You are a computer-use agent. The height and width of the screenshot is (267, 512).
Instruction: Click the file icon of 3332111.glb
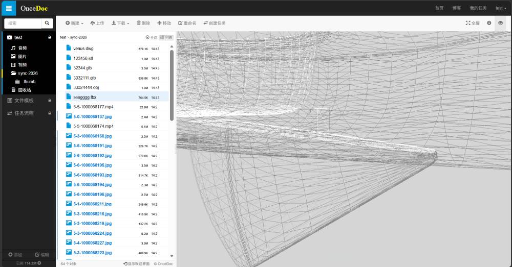pyautogui.click(x=69, y=77)
